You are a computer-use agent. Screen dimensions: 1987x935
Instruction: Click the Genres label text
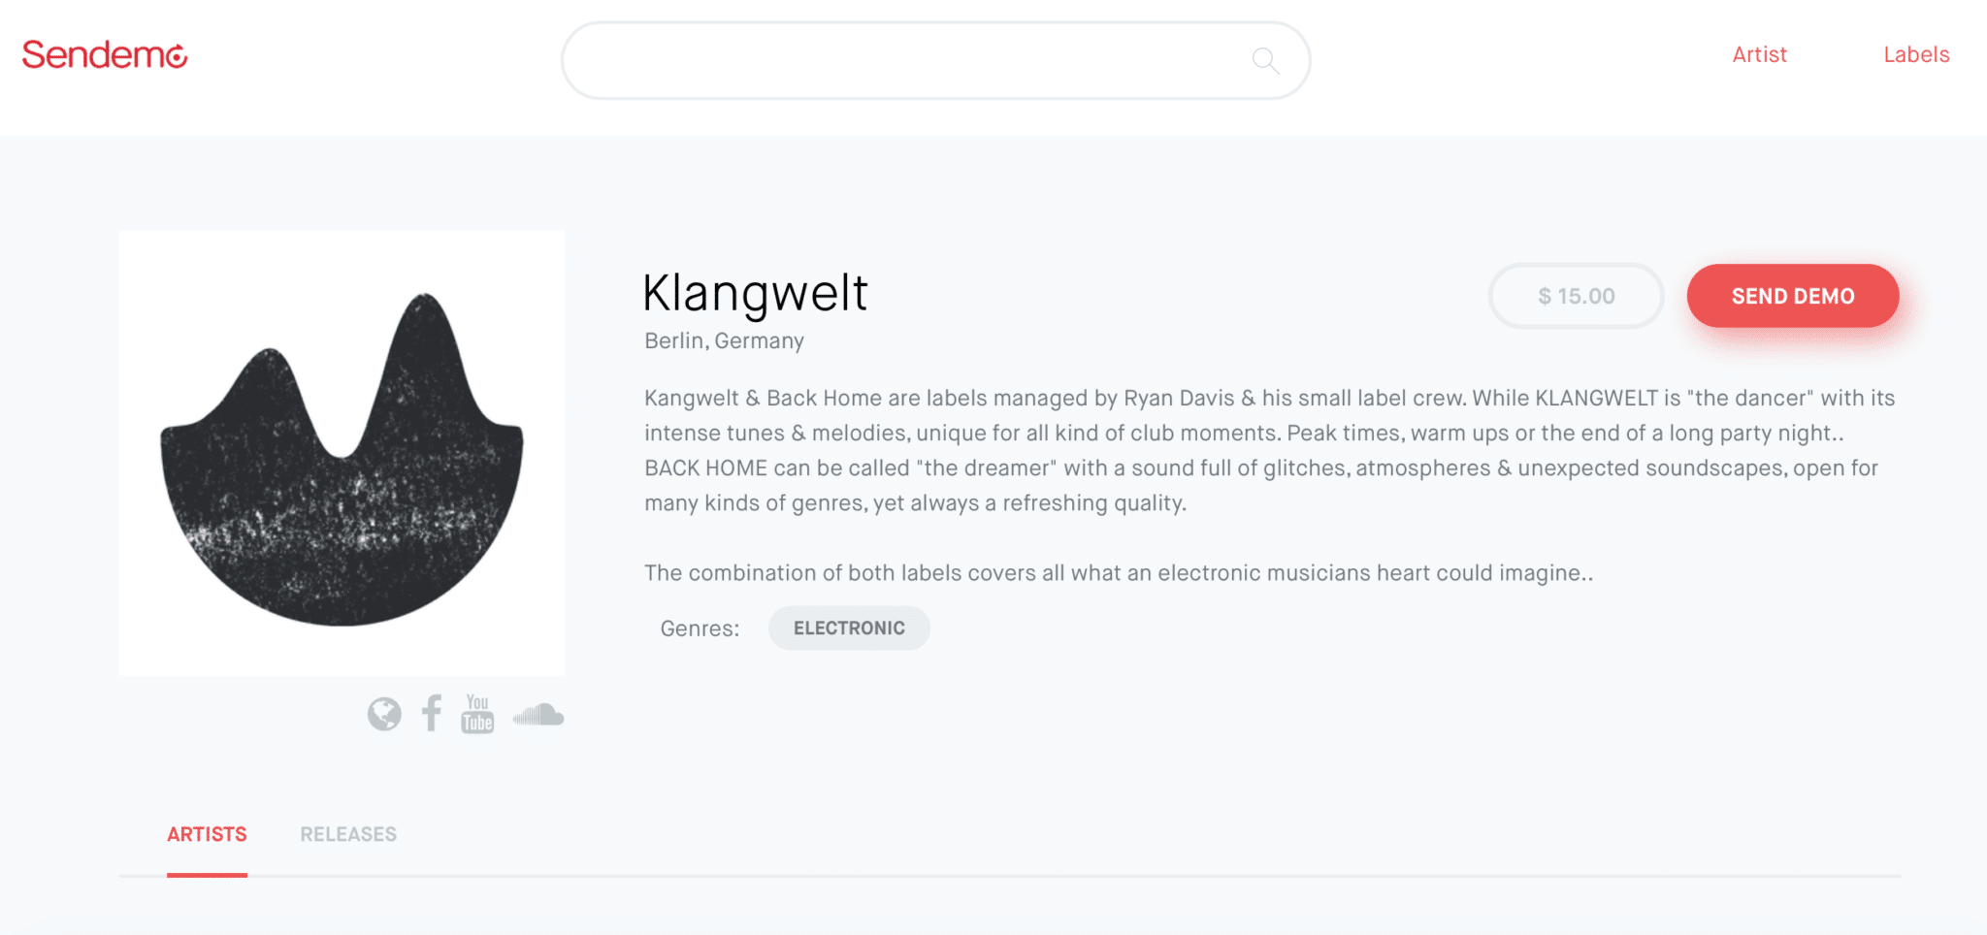pos(700,629)
